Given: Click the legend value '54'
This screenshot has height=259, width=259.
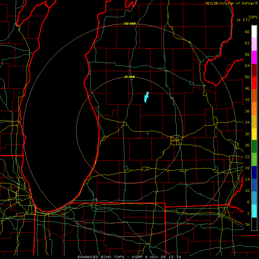Looking at the screenshot, I should [x=247, y=66].
